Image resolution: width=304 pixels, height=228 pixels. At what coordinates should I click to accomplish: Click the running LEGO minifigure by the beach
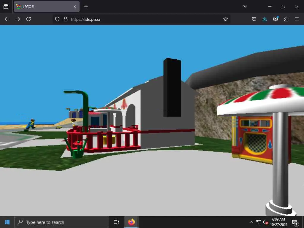pos(31,124)
